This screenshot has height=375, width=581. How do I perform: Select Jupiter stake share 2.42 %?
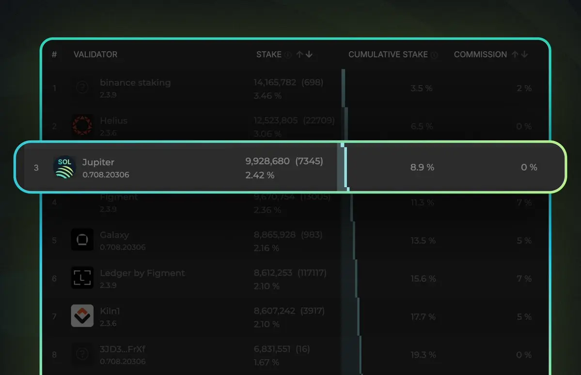(260, 175)
